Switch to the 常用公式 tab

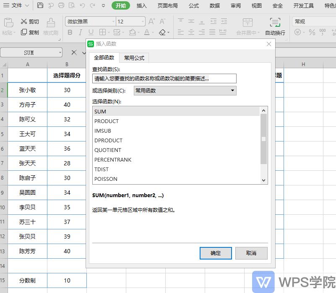tap(134, 58)
